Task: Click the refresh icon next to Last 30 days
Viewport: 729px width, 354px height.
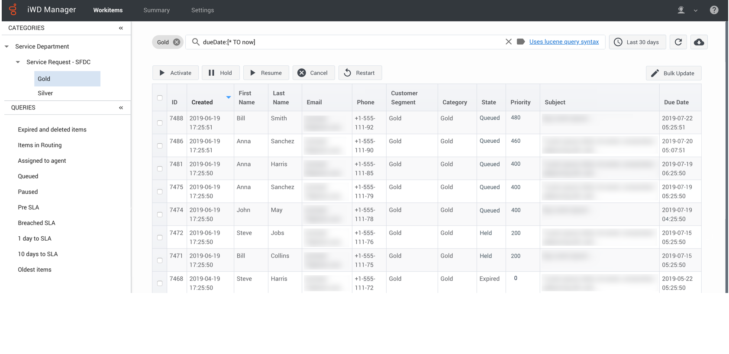Action: coord(678,42)
